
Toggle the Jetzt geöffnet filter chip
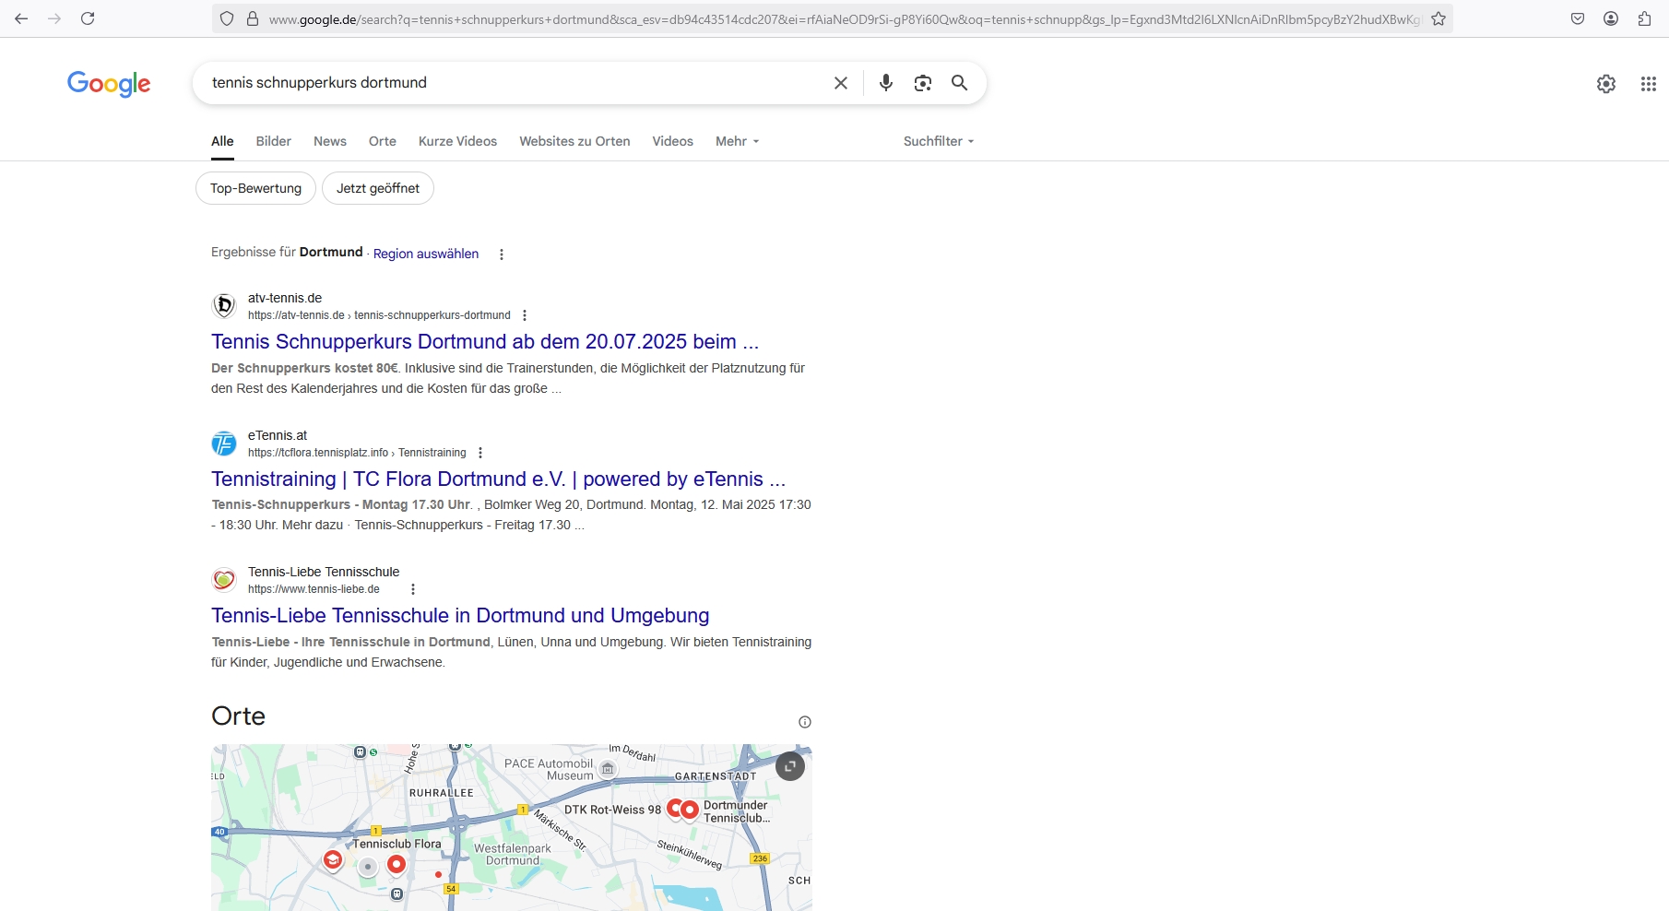pyautogui.click(x=377, y=188)
